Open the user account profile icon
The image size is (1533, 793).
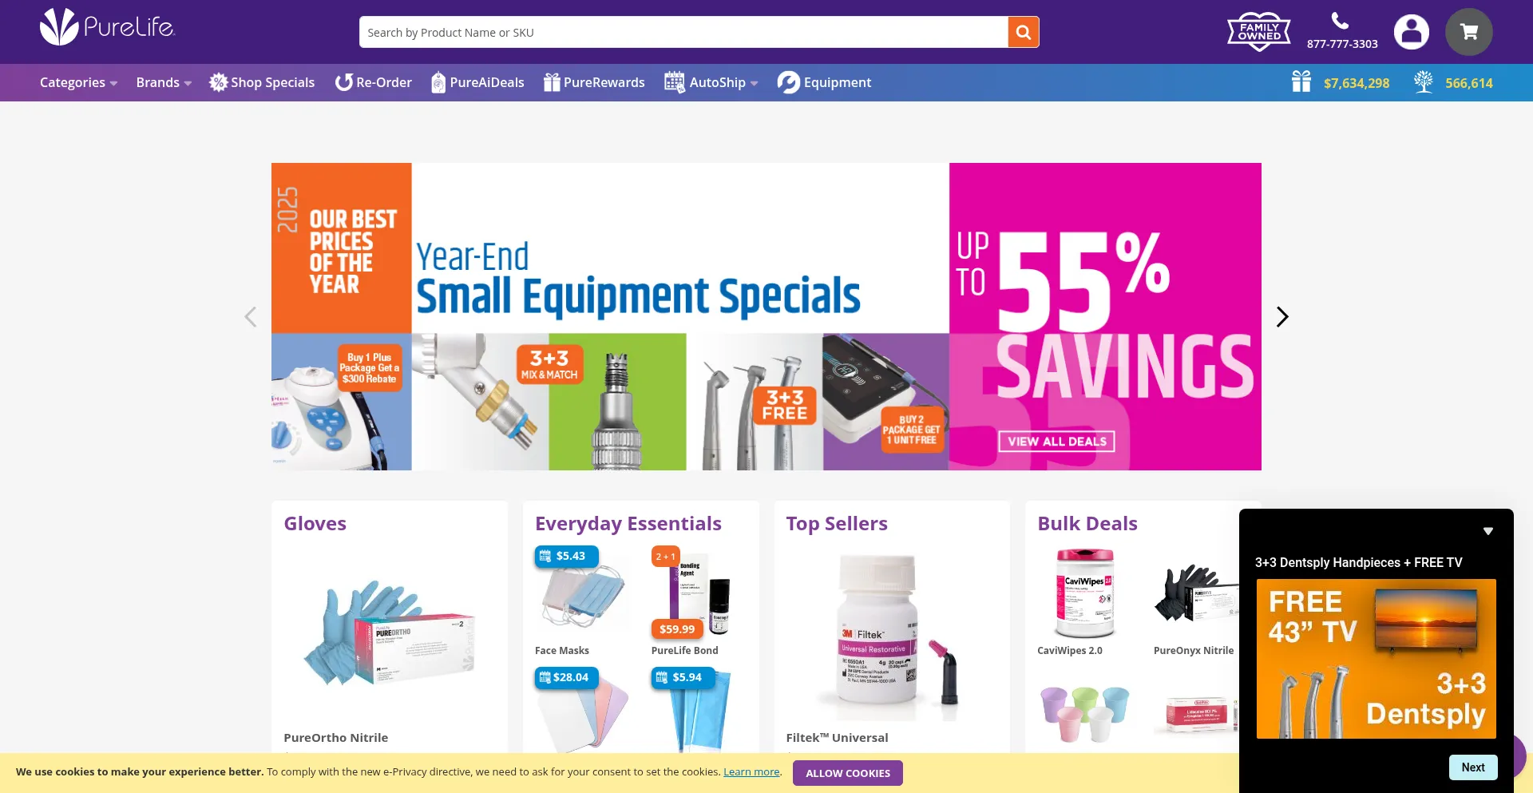[x=1411, y=32]
